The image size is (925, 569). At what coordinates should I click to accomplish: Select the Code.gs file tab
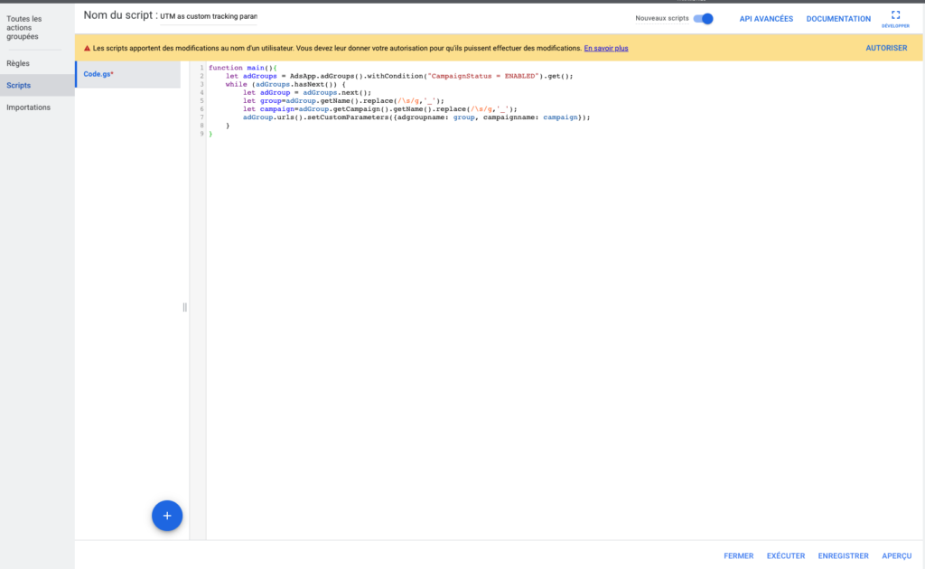[128, 74]
